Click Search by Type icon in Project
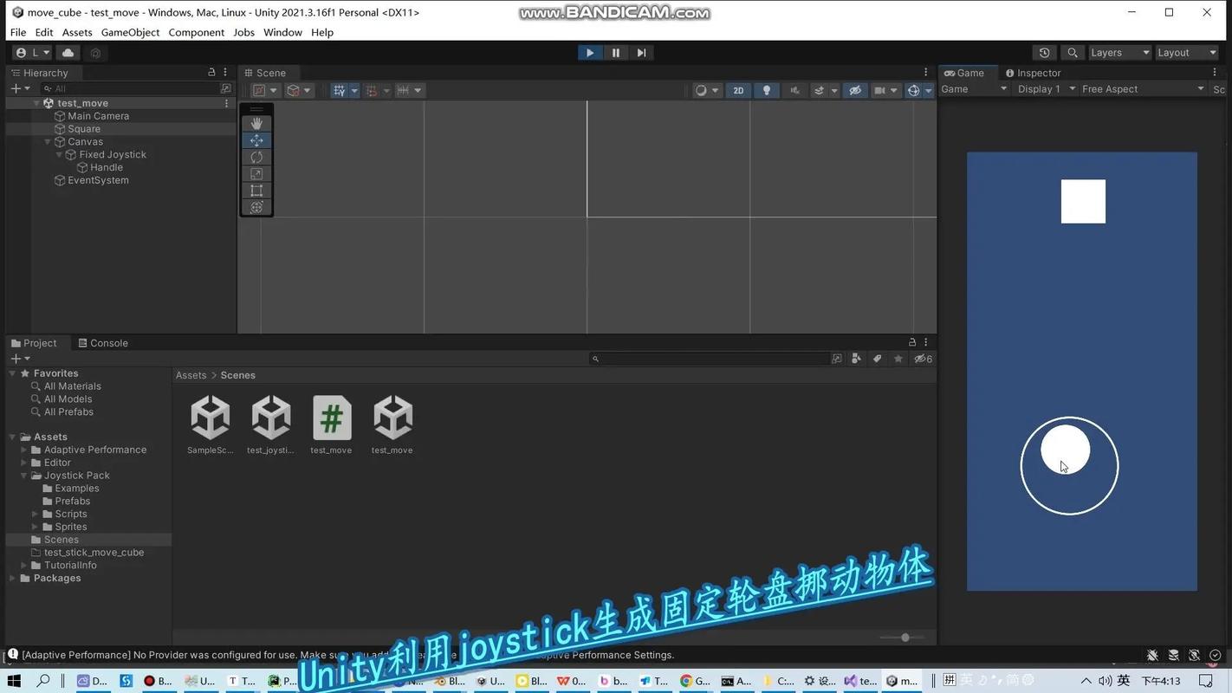1232x693 pixels. pyautogui.click(x=856, y=359)
